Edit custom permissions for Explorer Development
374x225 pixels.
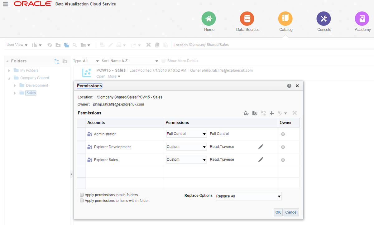(261, 147)
